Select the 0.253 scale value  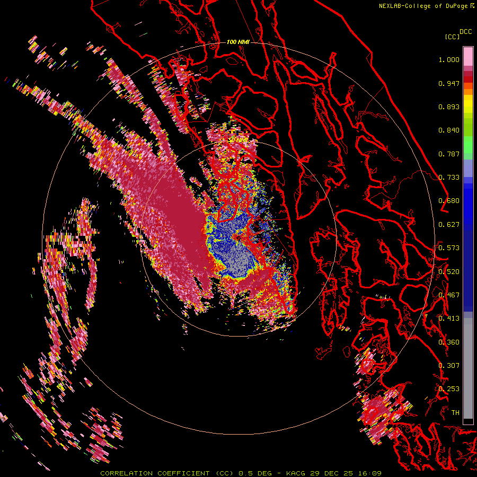click(449, 389)
